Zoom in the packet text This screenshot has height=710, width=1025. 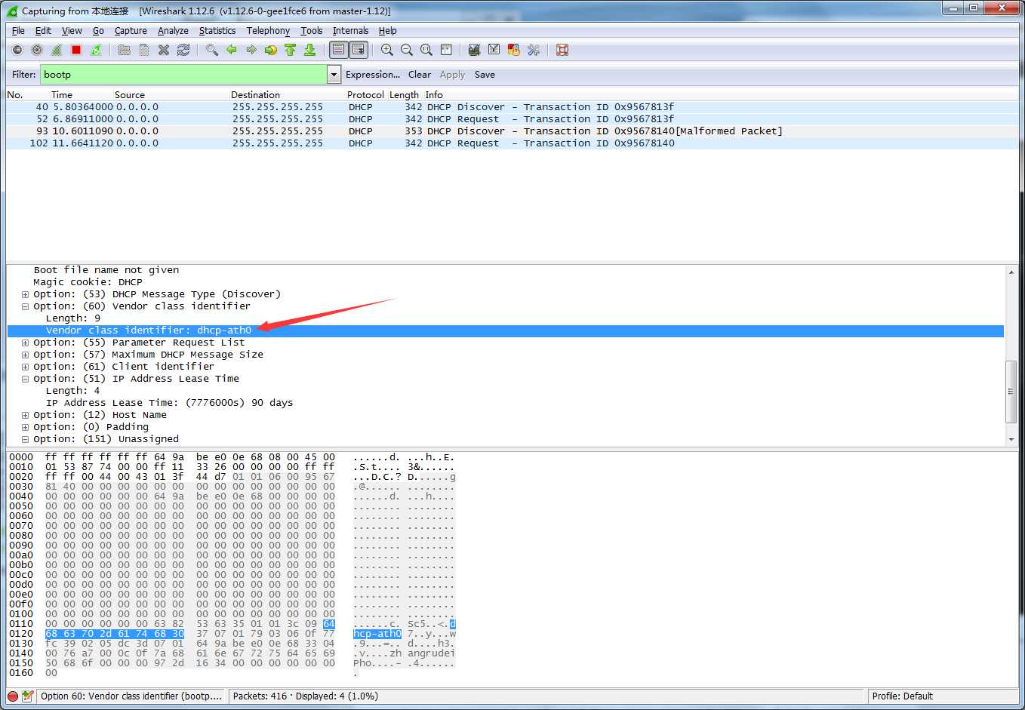387,50
